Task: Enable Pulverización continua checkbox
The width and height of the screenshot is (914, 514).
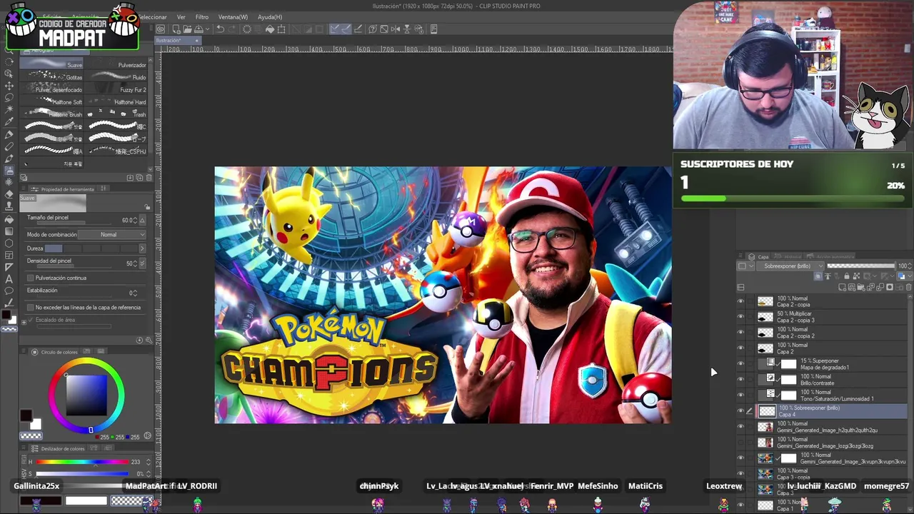Action: [x=30, y=278]
